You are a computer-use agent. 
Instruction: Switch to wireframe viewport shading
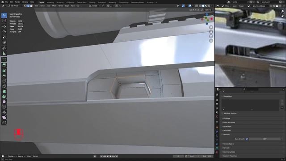click(200, 6)
